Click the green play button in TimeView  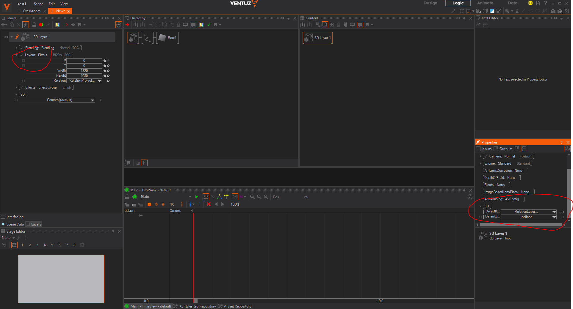tap(196, 197)
